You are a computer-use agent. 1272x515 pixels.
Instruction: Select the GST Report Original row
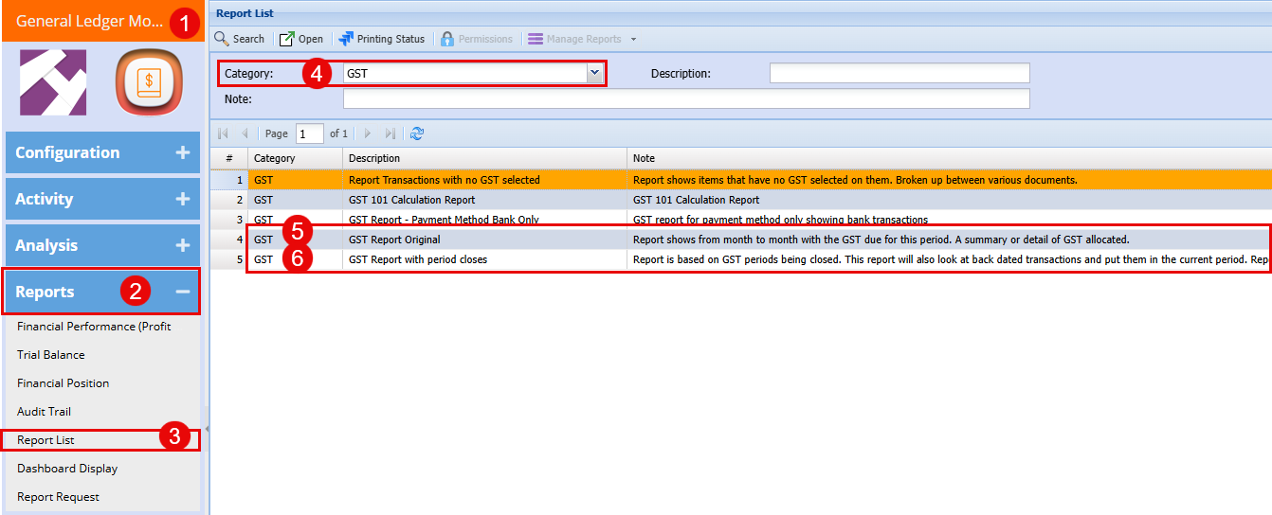394,240
